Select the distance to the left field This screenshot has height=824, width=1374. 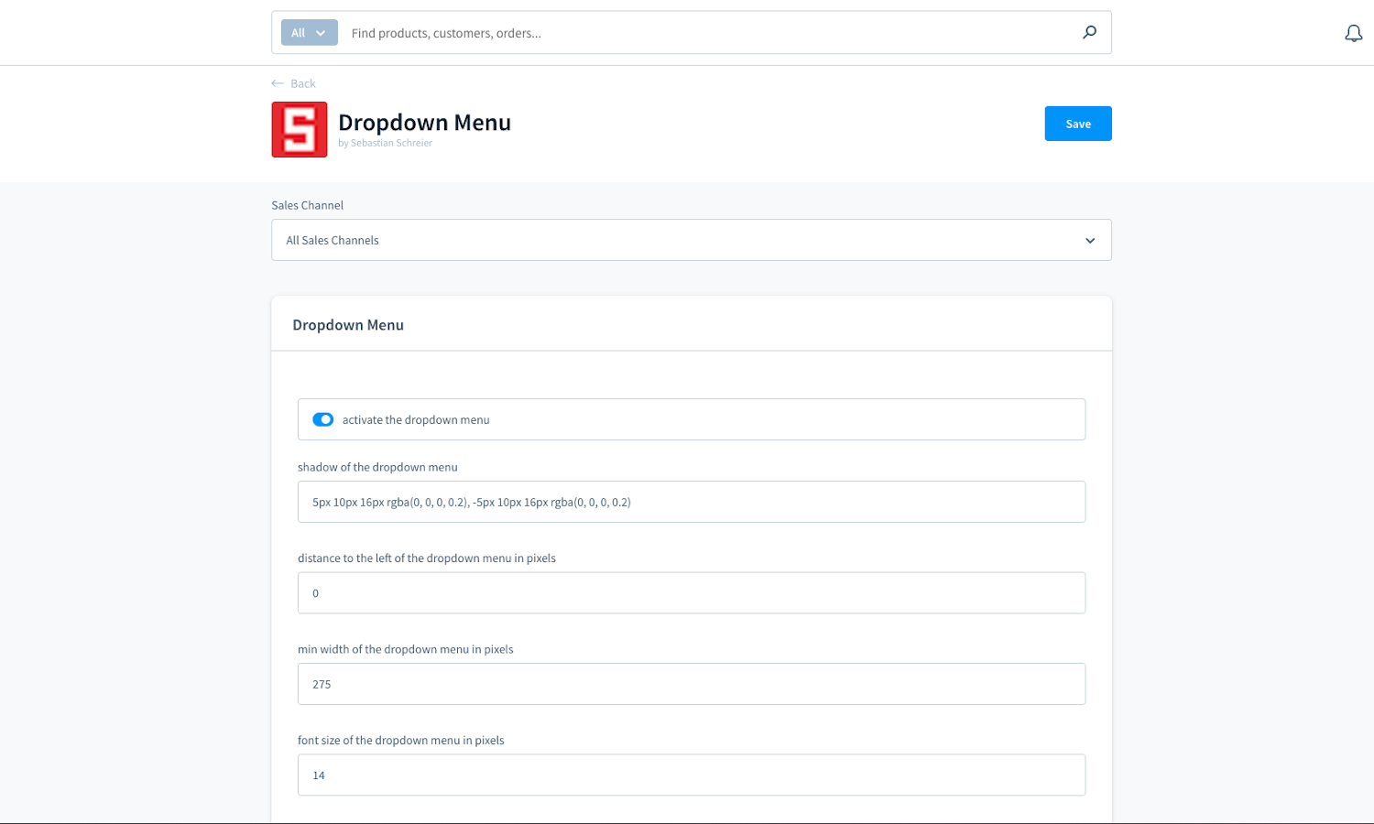tap(691, 593)
